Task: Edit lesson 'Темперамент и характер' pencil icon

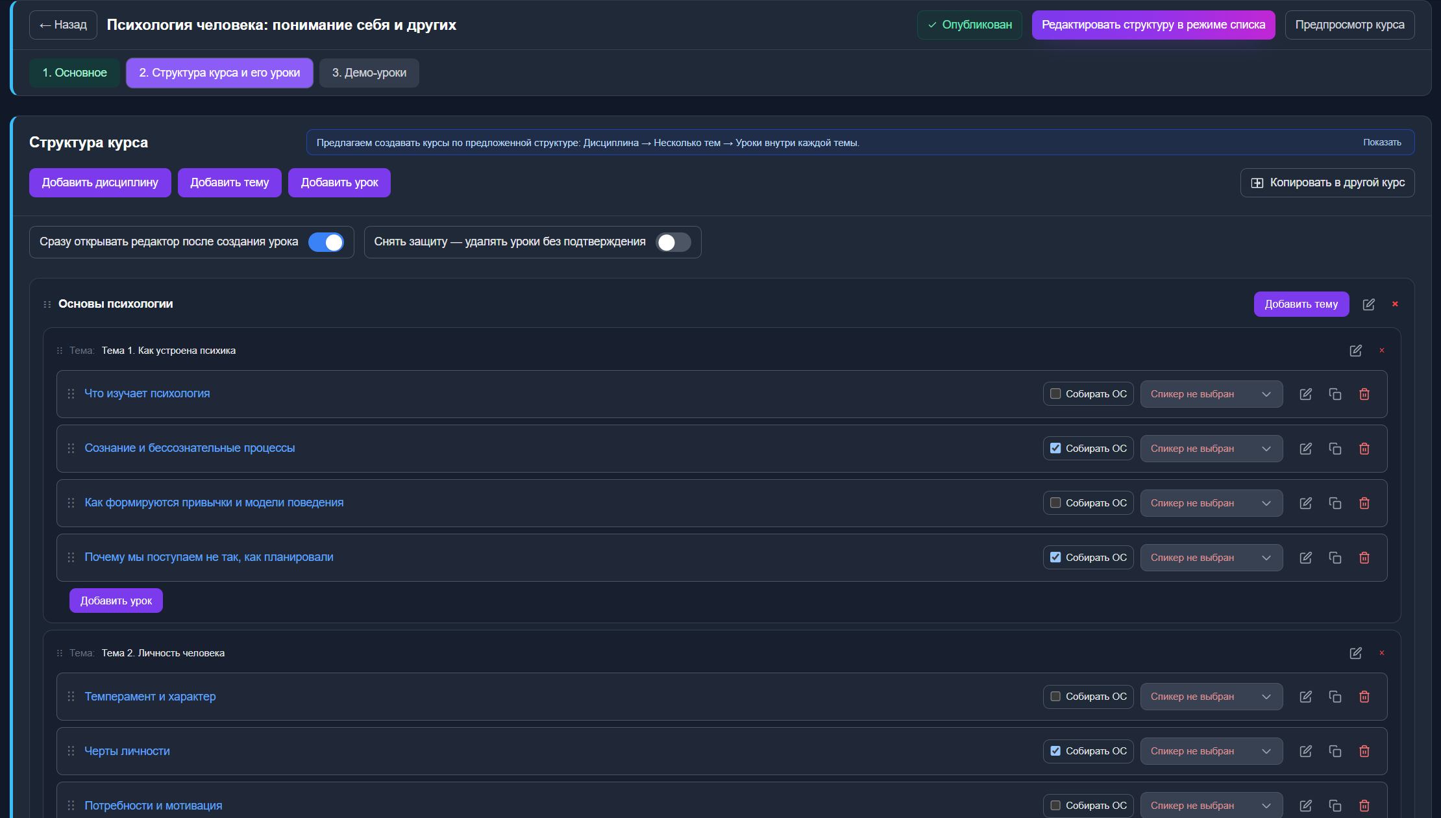Action: [x=1306, y=697]
